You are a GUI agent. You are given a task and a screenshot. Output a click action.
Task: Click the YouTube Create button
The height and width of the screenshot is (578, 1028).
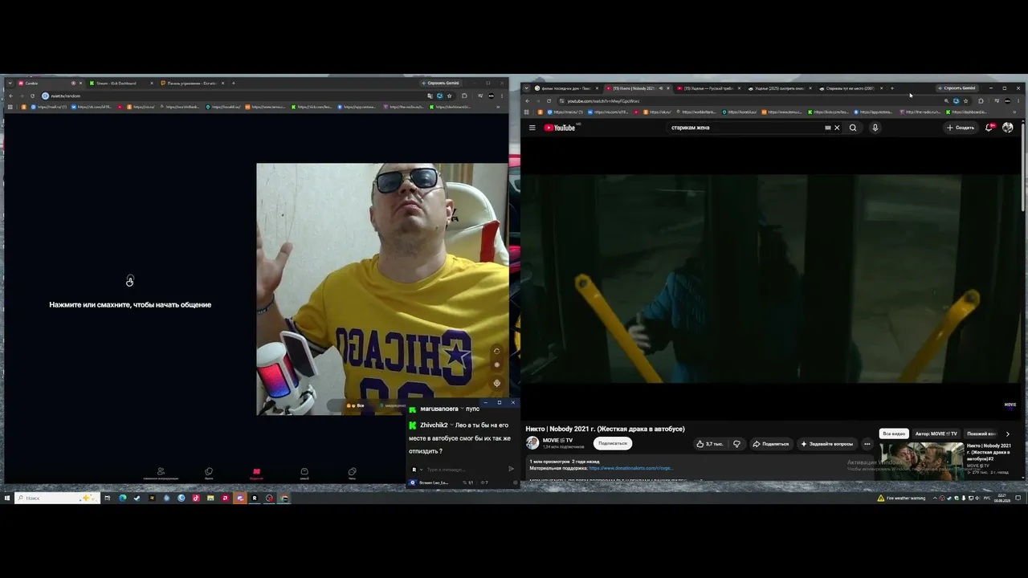coord(961,128)
